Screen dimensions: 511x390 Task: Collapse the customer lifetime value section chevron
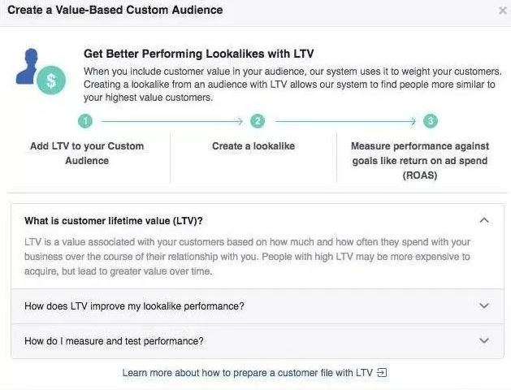(x=484, y=220)
